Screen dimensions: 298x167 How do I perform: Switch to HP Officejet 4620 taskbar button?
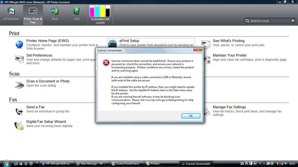57,164
